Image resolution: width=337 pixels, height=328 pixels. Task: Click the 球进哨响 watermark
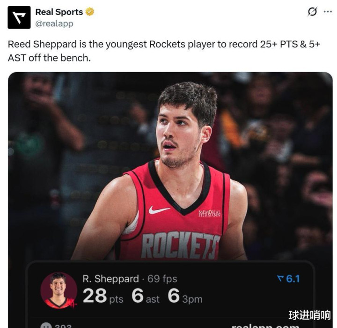tap(309, 315)
